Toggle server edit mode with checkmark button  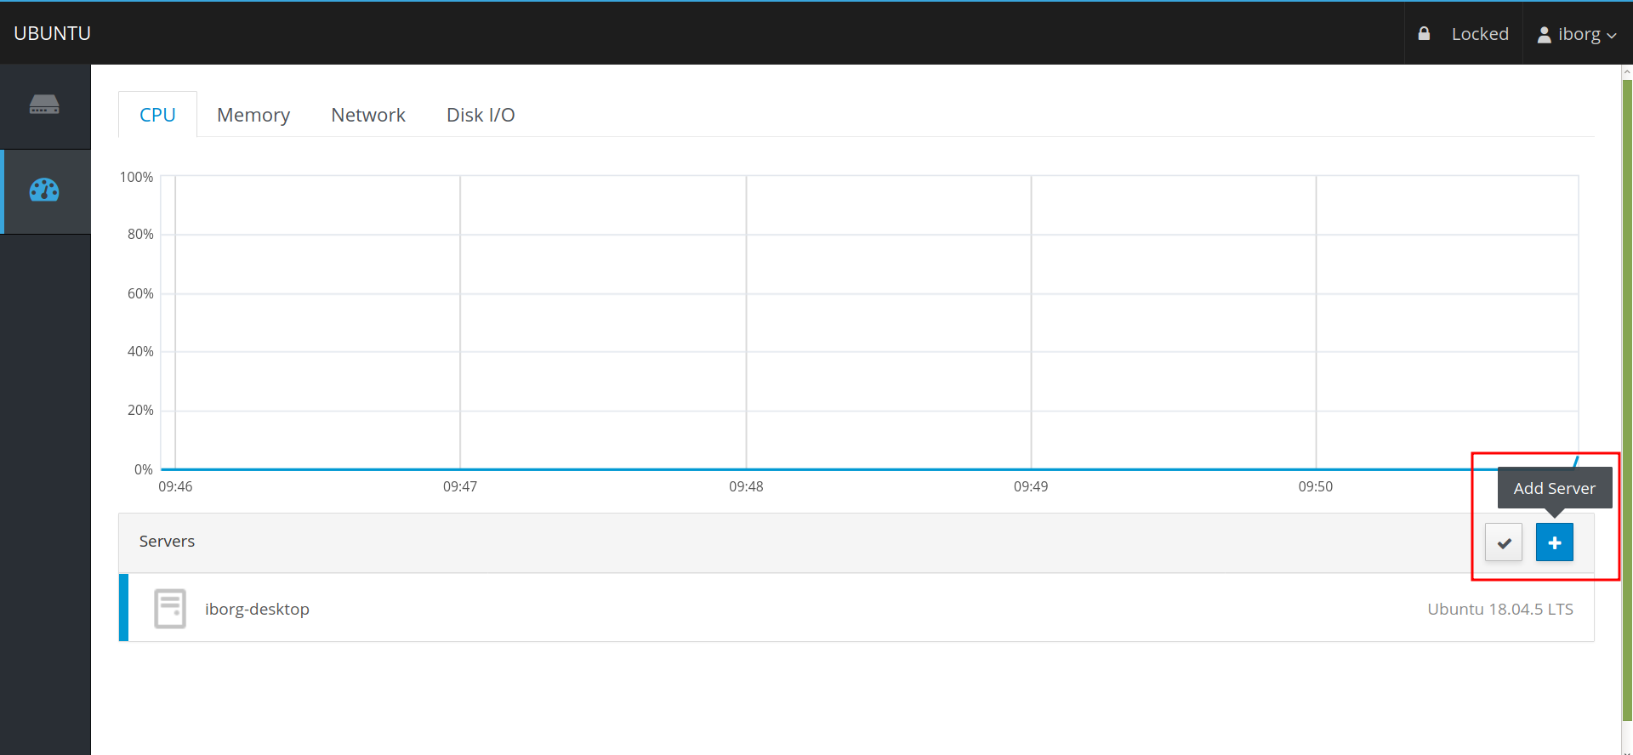pyautogui.click(x=1503, y=542)
